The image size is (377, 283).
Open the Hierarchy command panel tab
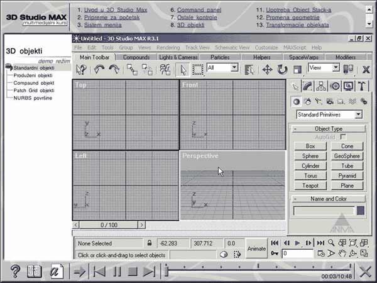(x=321, y=86)
